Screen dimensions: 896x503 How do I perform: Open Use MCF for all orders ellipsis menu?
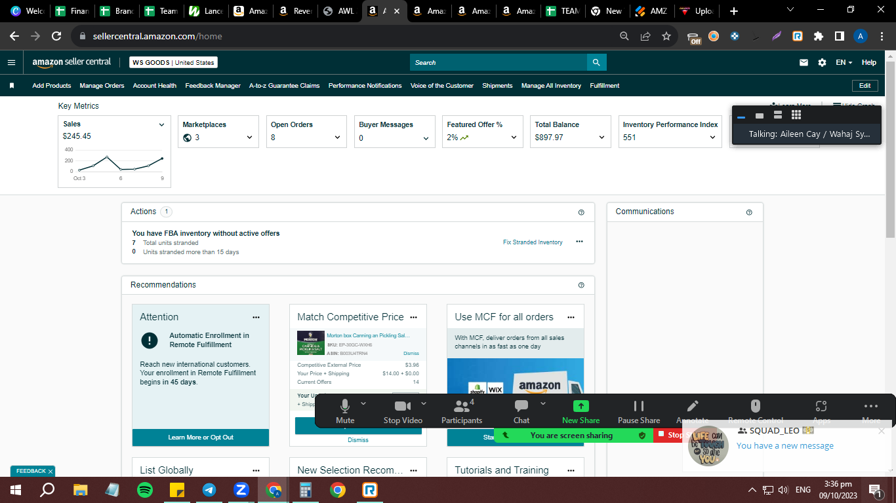[x=571, y=317]
